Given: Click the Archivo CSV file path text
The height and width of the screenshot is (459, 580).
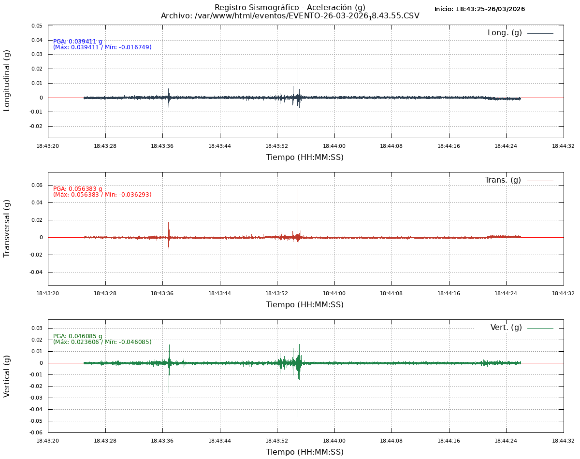Looking at the screenshot, I should [290, 16].
